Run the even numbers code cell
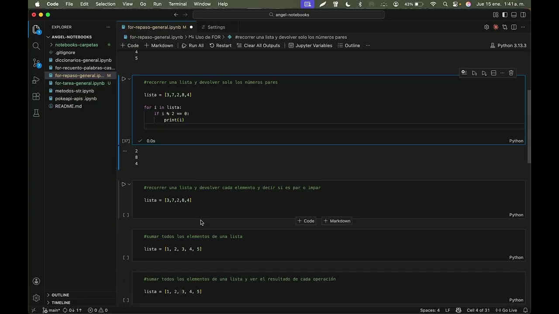Viewport: 559px width, 314px height. click(x=124, y=79)
